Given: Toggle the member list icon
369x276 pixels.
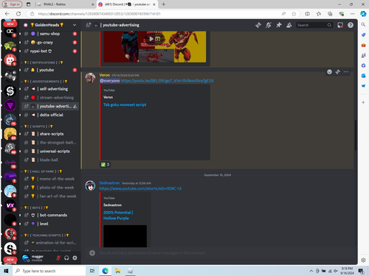Looking at the screenshot, I should 289,25.
